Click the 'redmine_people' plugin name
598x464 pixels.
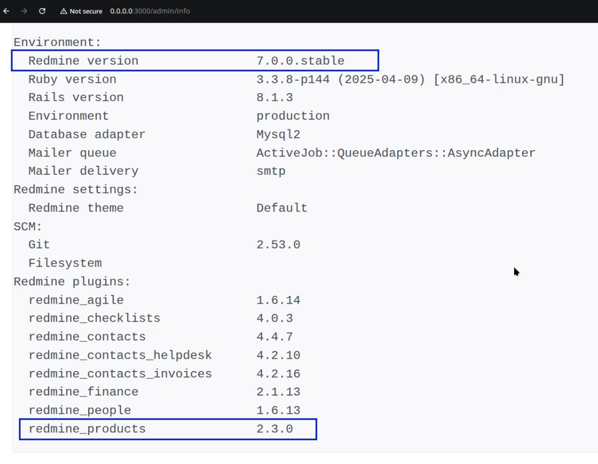tap(80, 411)
